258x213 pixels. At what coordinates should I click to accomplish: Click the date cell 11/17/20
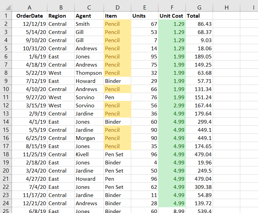(29, 195)
